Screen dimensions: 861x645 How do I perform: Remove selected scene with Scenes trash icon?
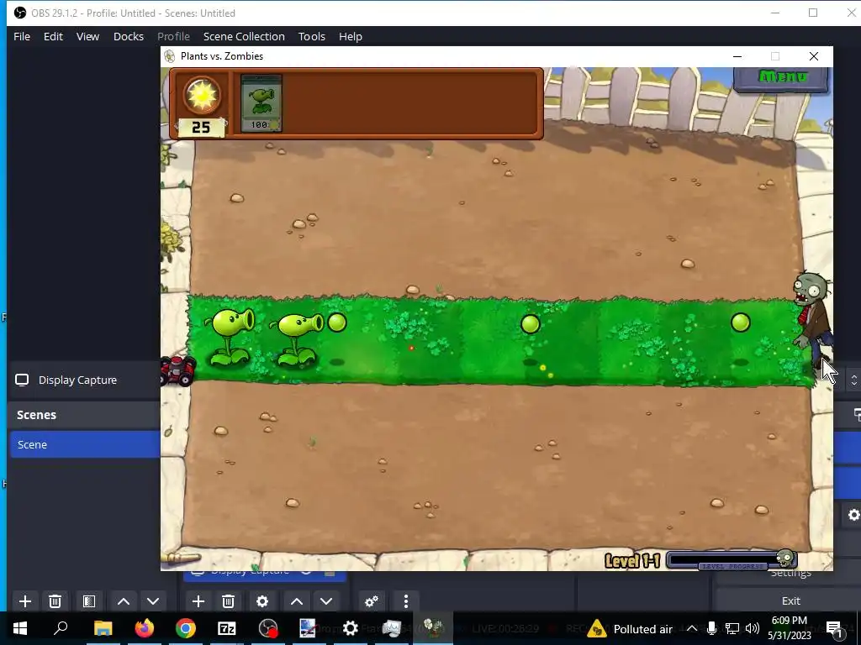click(55, 601)
